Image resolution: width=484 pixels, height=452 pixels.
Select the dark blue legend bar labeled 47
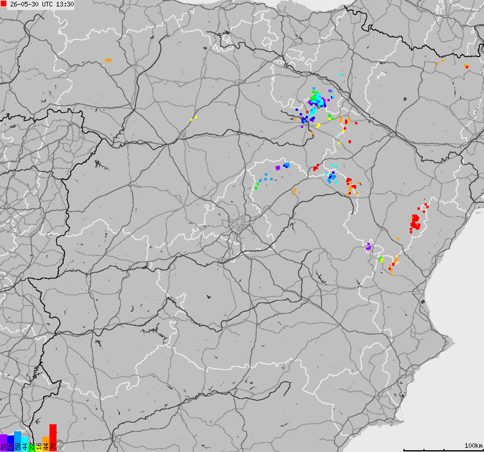pos(11,444)
